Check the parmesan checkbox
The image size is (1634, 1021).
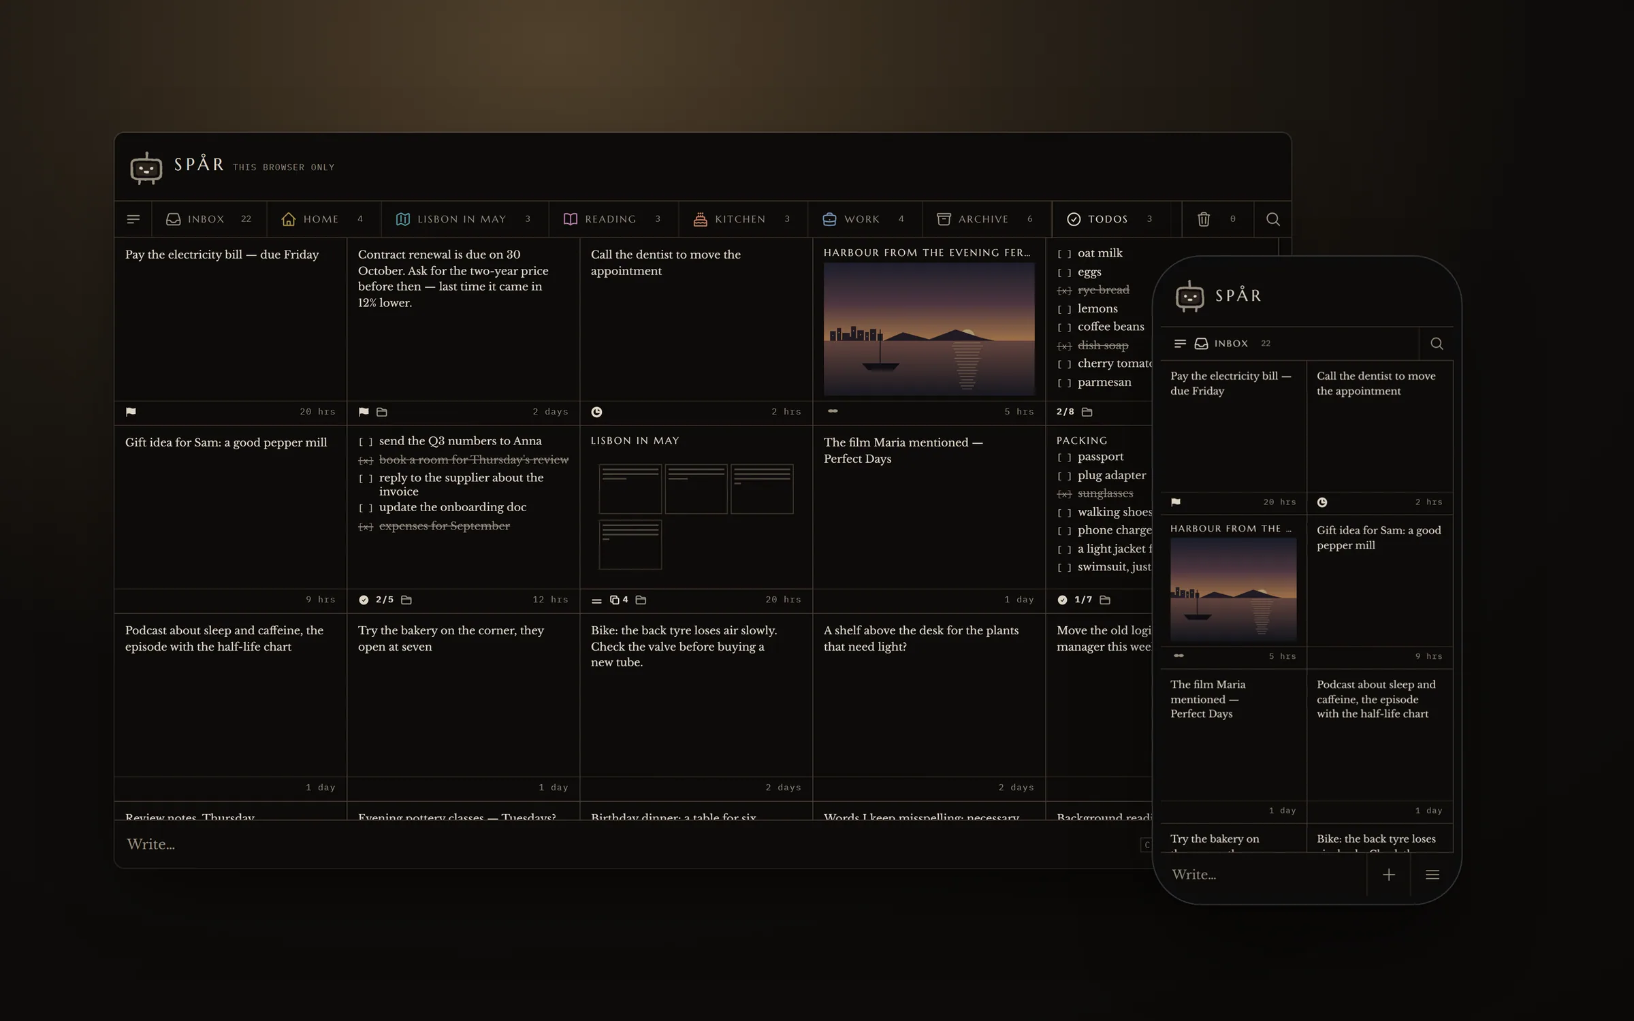pyautogui.click(x=1064, y=383)
